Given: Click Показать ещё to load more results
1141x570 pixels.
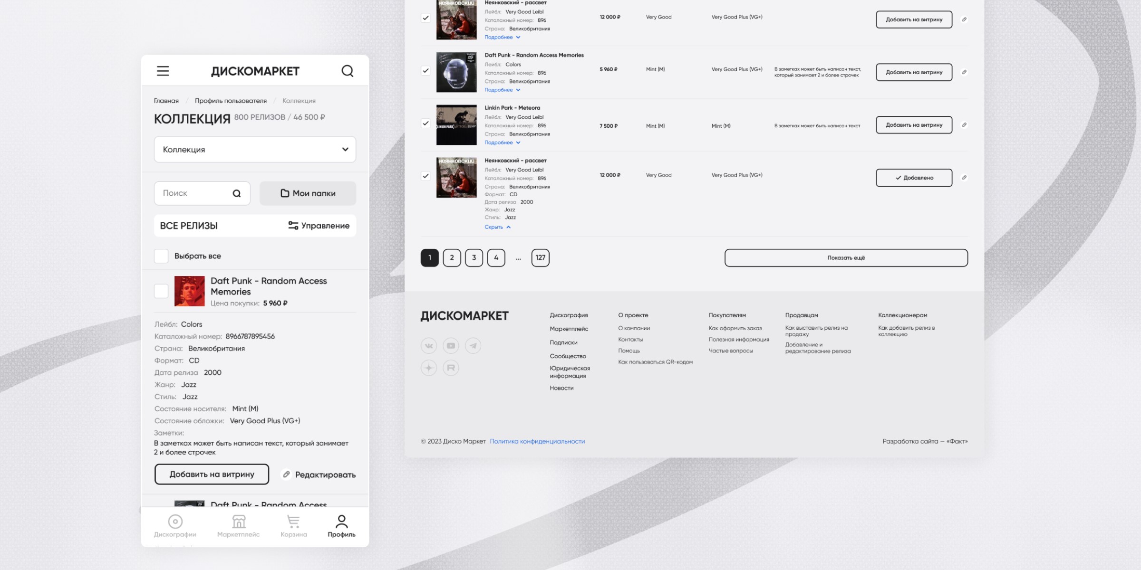Looking at the screenshot, I should point(846,257).
